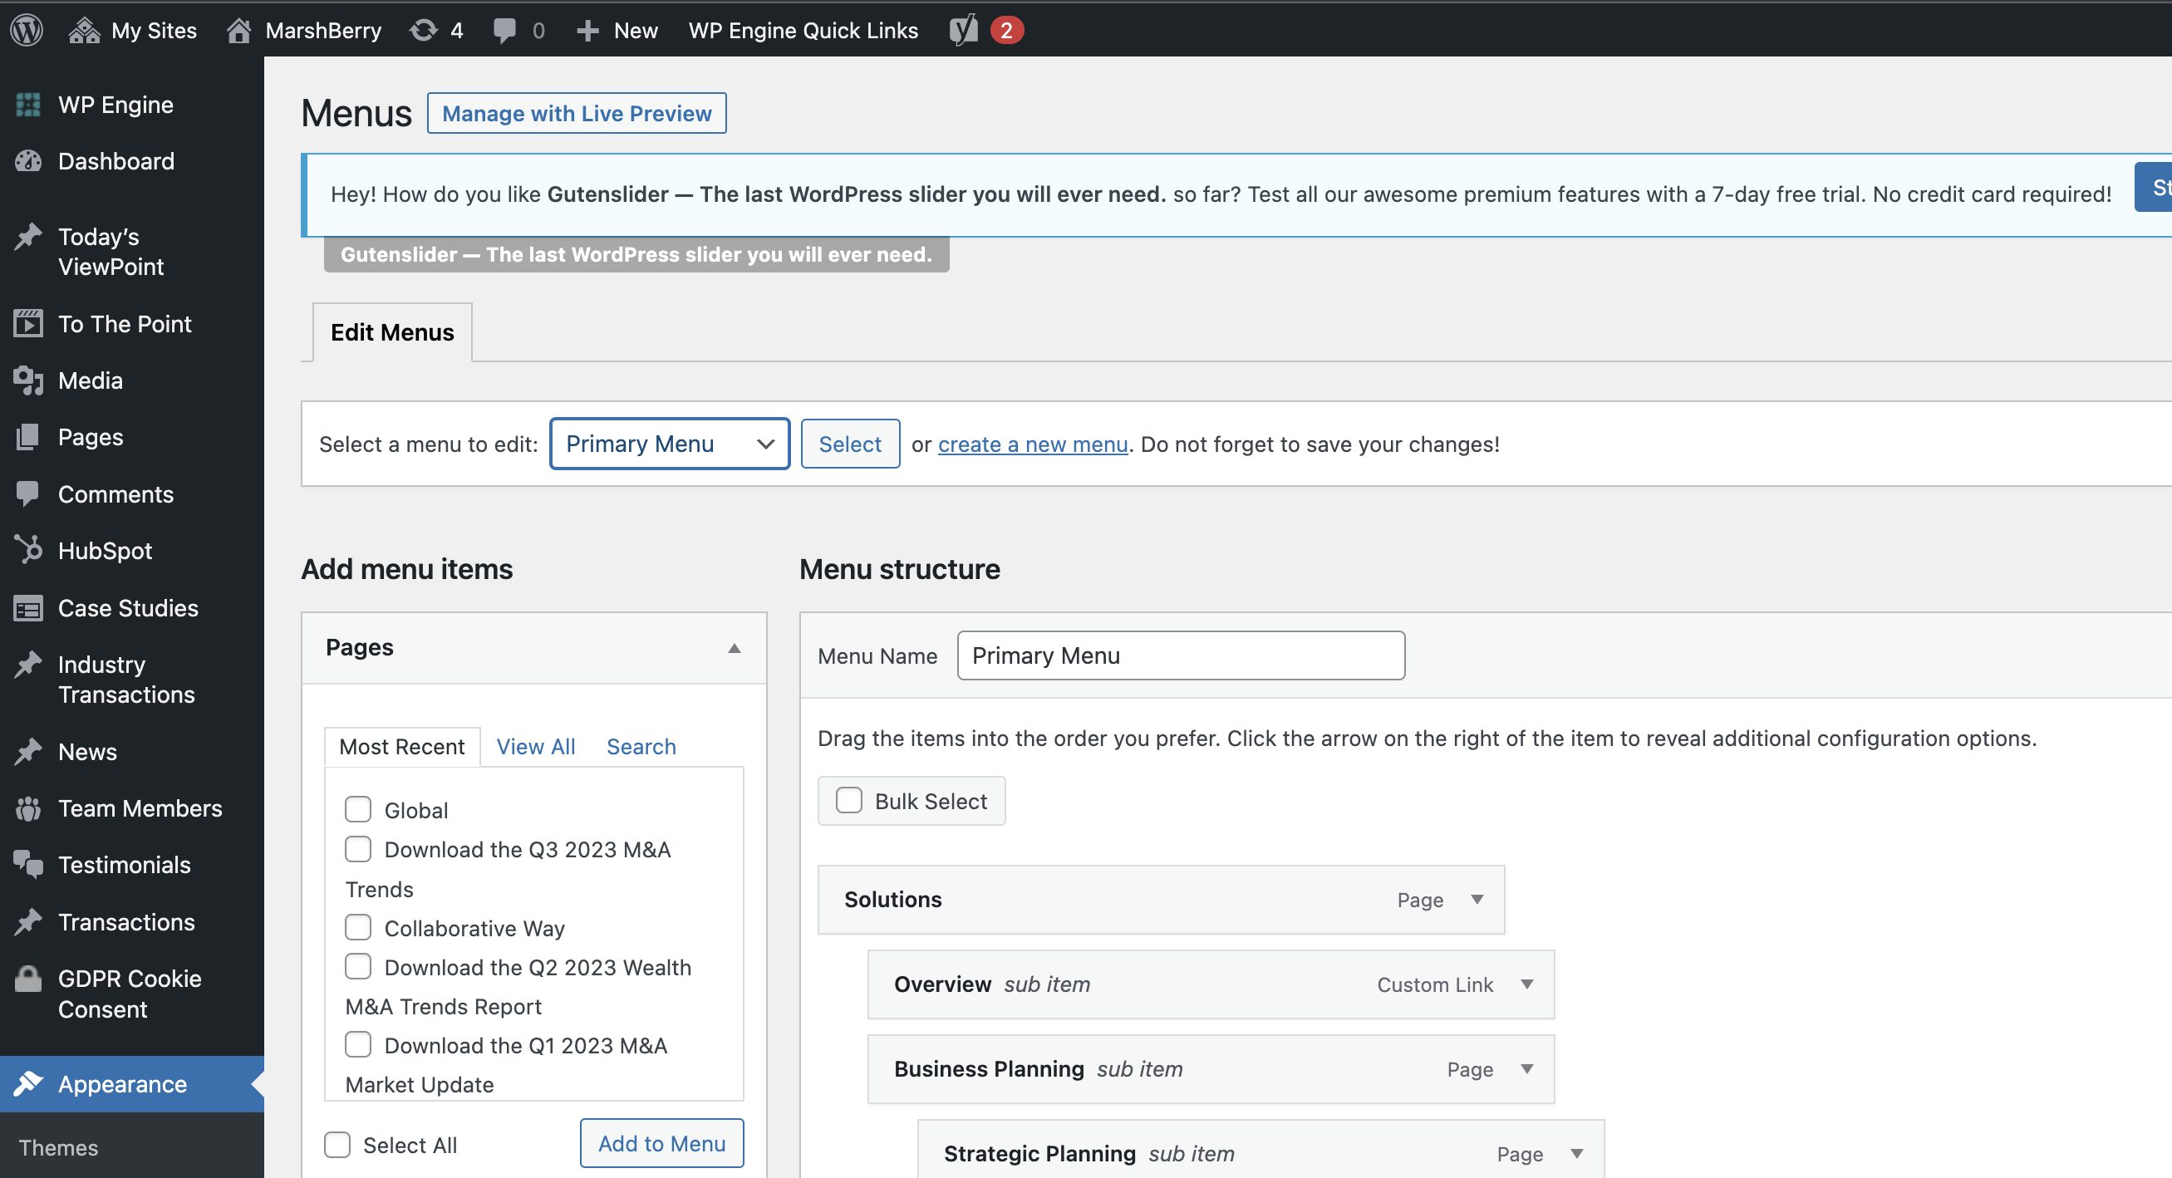Open My Sites in admin bar
Viewport: 2172px width, 1178px height.
132,31
